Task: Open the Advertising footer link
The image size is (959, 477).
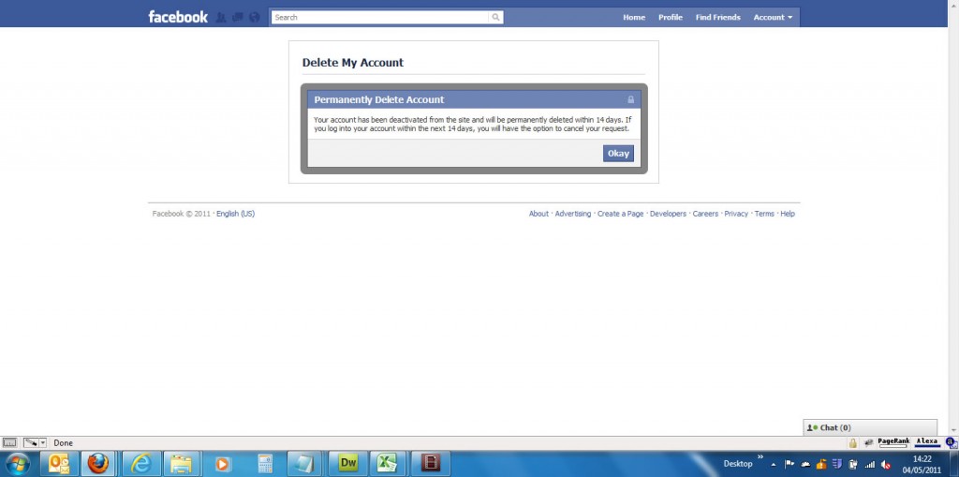Action: 573,214
